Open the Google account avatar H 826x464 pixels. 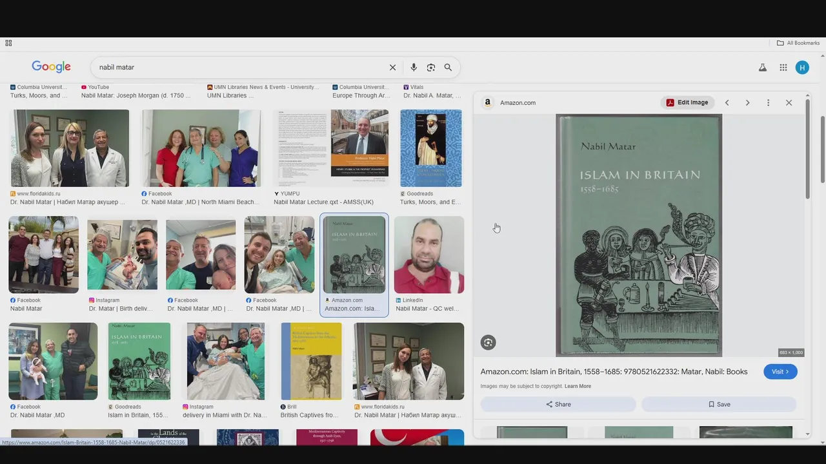[802, 68]
